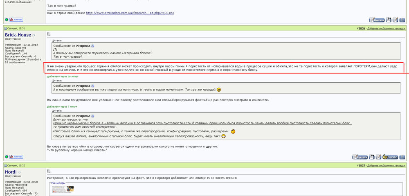View original post from second Игореха quote
409x196 pixels.
click(93, 86)
